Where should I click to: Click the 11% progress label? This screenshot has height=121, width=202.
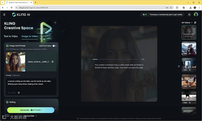click(x=143, y=59)
